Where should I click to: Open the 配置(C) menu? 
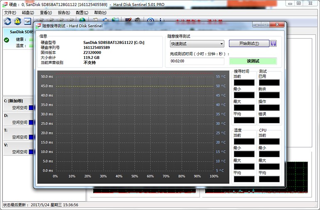(x=82, y=12)
